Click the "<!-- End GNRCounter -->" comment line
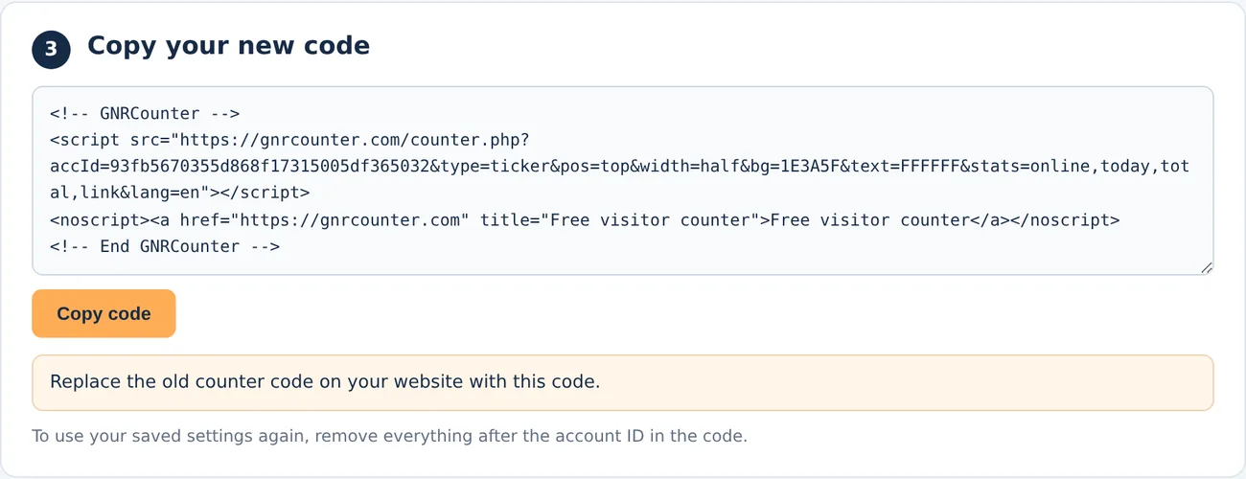1246x479 pixels. point(165,246)
